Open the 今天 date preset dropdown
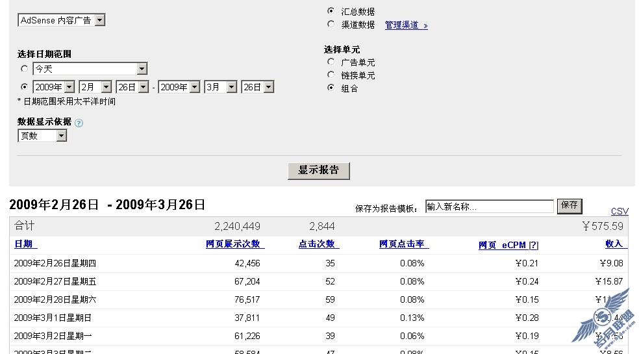Viewport: 639px width, 354px height. coord(90,68)
